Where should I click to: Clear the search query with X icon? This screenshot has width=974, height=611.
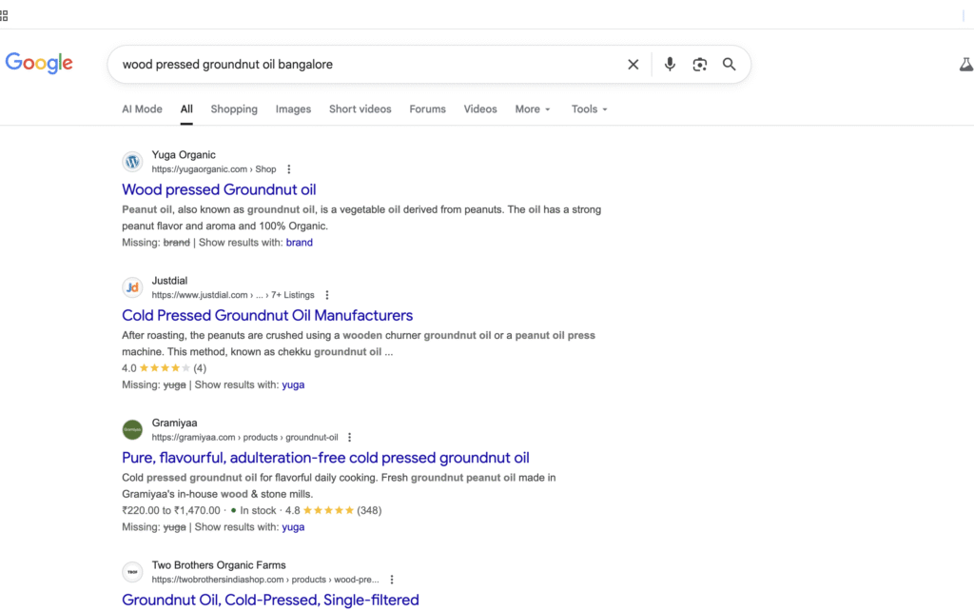633,65
